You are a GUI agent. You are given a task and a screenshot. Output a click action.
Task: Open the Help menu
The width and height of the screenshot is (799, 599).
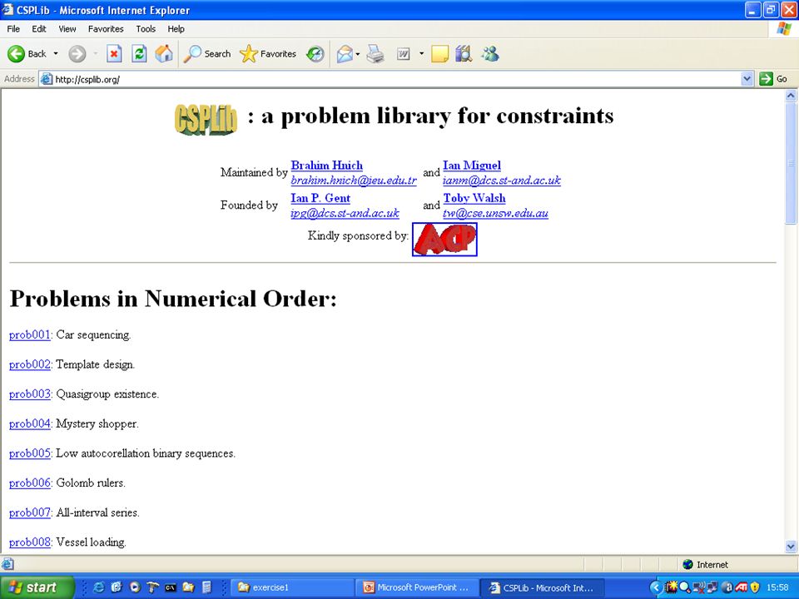point(176,29)
